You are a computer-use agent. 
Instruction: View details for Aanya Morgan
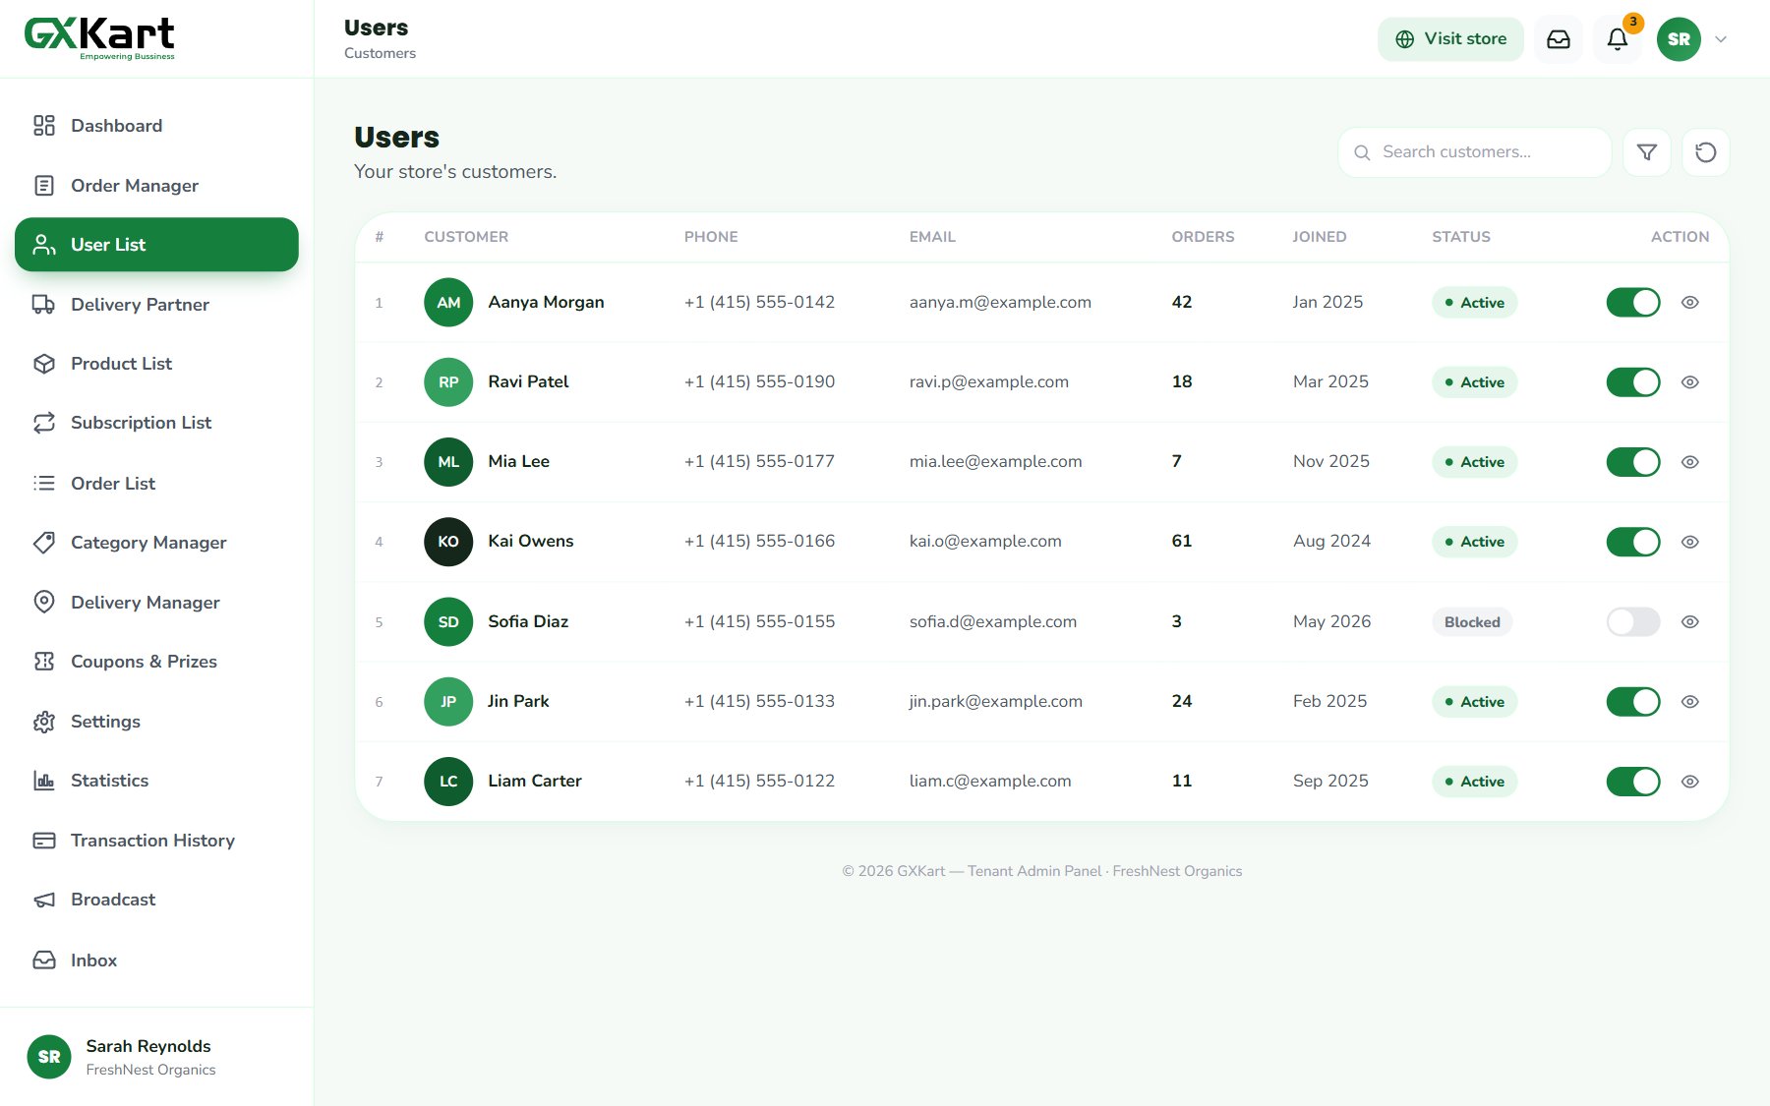(1690, 303)
